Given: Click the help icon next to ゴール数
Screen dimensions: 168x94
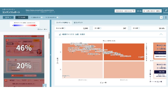Looking at the screenshot, I should click(x=101, y=28).
